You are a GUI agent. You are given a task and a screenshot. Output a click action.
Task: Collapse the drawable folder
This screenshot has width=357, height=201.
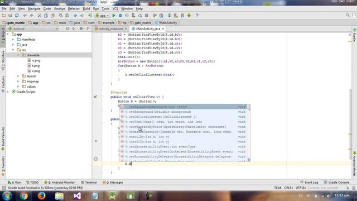18,55
